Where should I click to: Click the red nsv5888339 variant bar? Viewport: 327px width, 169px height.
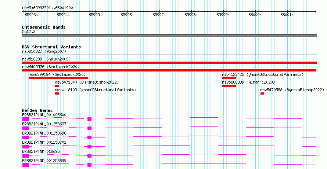[x=229, y=86]
